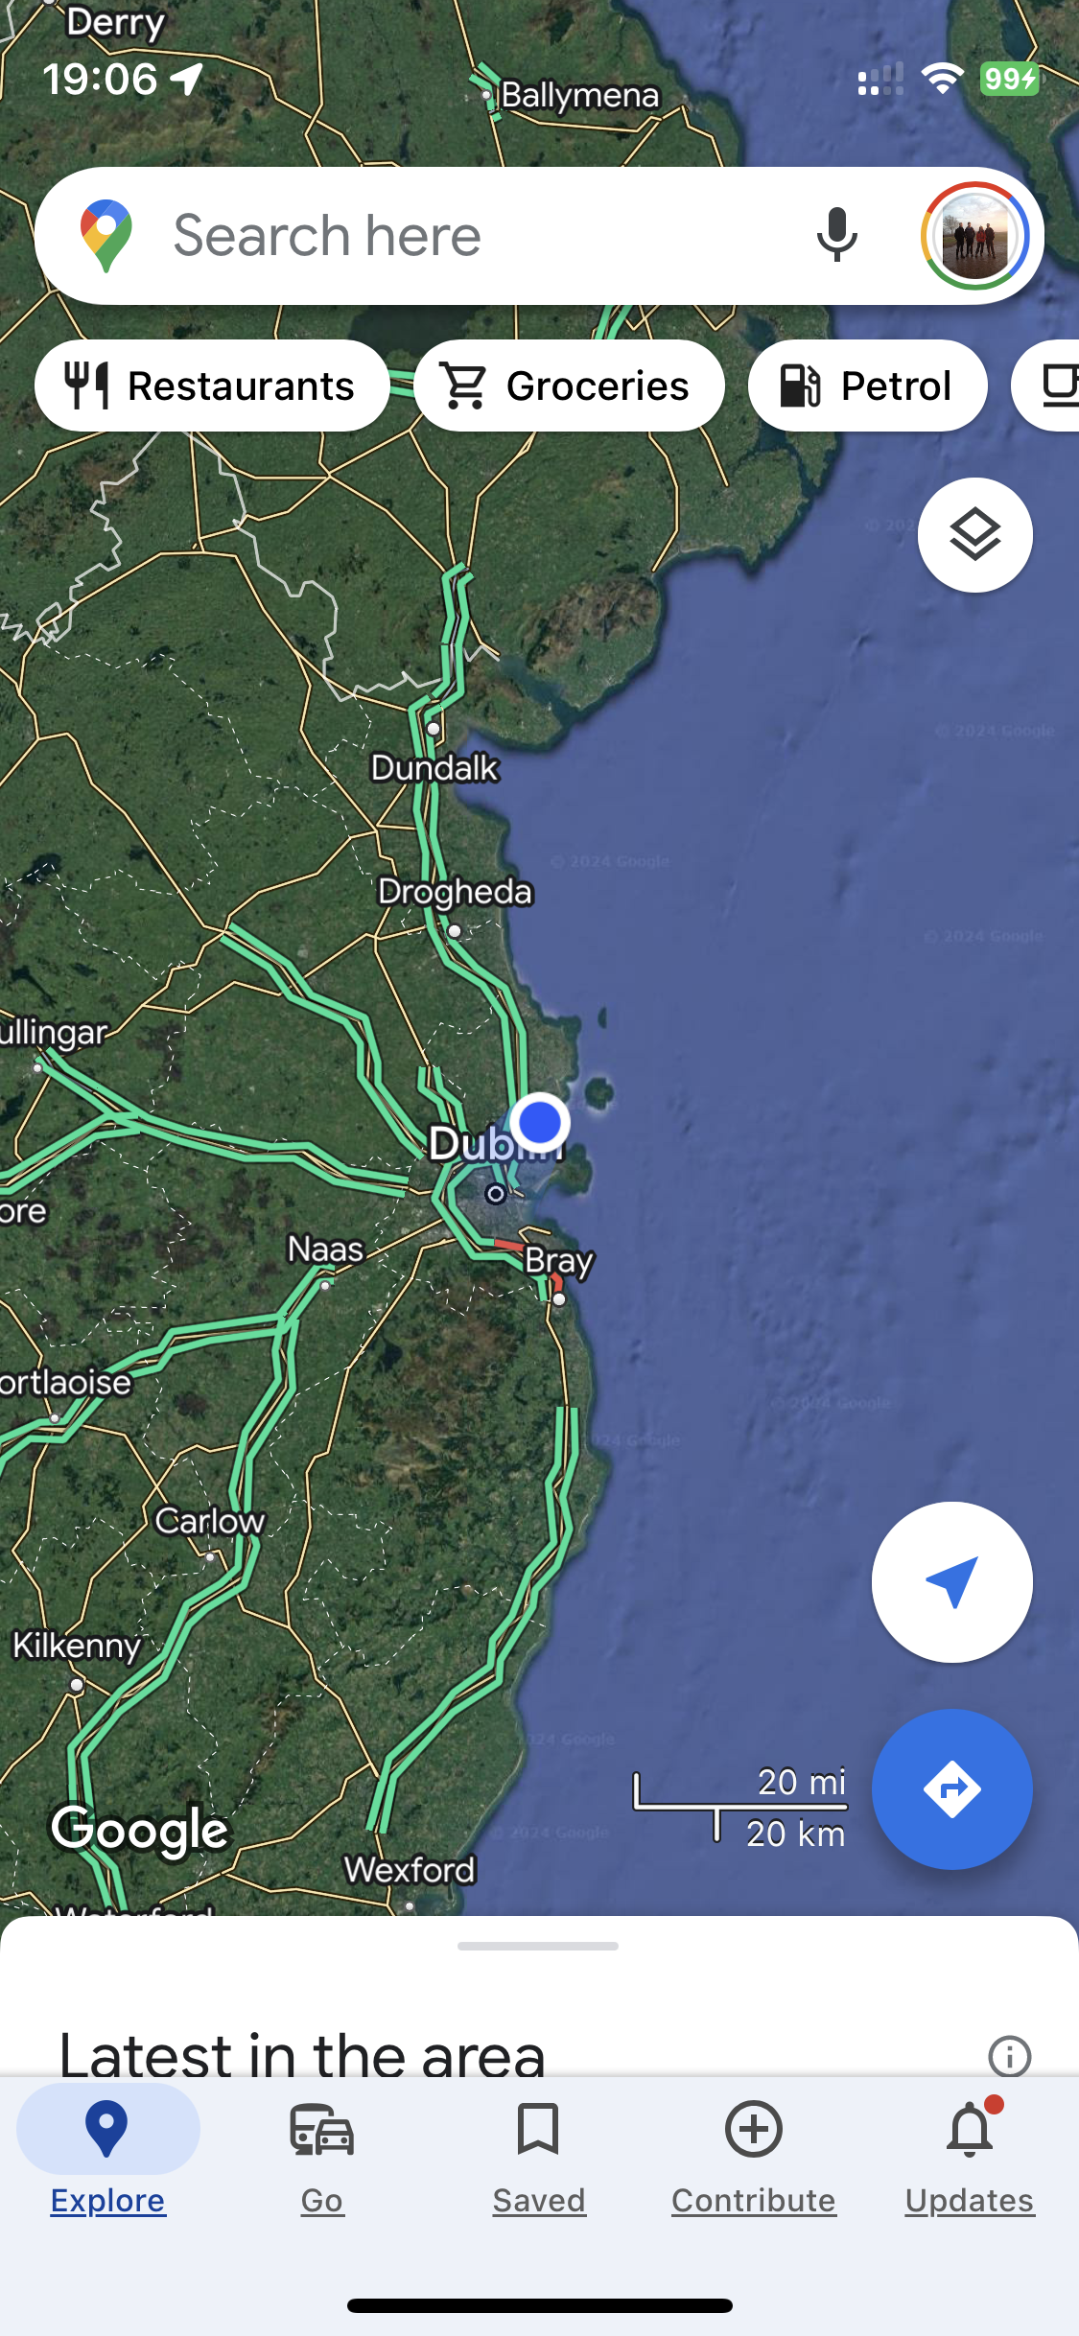Tap the partially visible coffee chip
The height and width of the screenshot is (2336, 1079).
[1047, 385]
